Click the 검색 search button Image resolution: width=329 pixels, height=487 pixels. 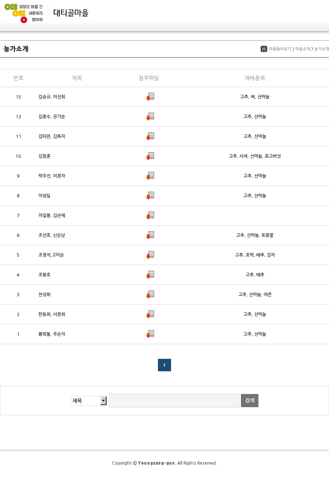tap(250, 401)
